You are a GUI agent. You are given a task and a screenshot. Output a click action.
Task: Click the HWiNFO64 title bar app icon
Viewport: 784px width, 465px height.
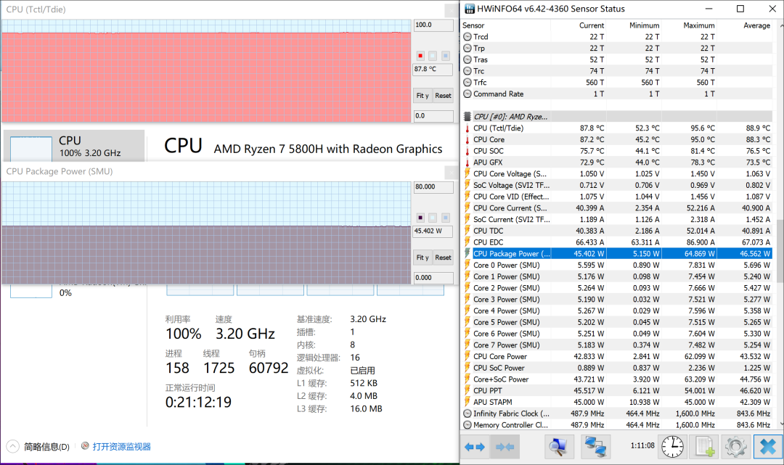click(x=470, y=9)
